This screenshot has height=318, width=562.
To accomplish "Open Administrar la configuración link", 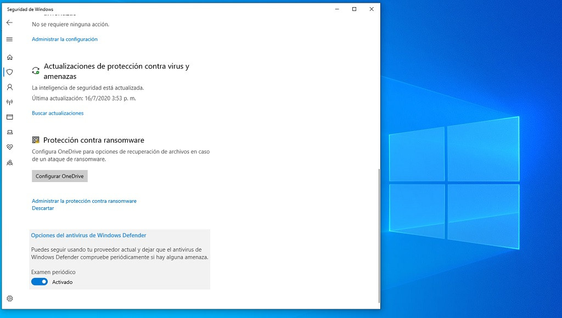I will click(x=65, y=39).
